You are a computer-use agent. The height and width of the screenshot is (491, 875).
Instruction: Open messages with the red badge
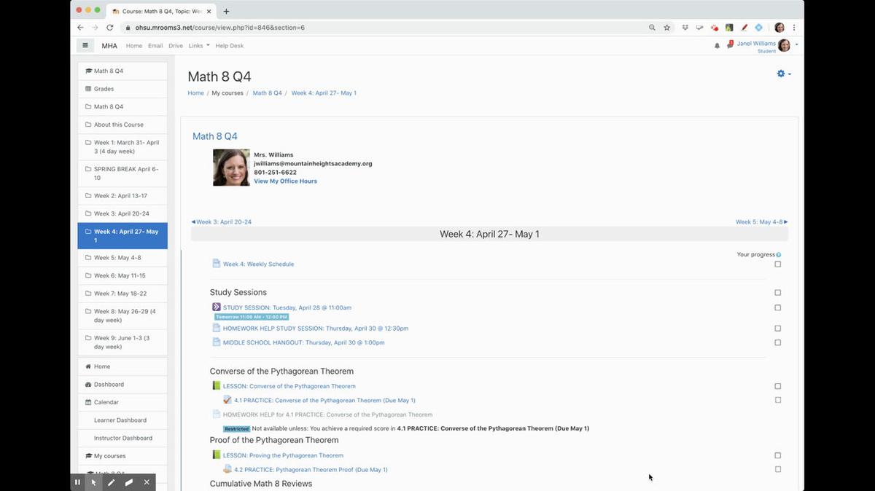[x=729, y=45]
